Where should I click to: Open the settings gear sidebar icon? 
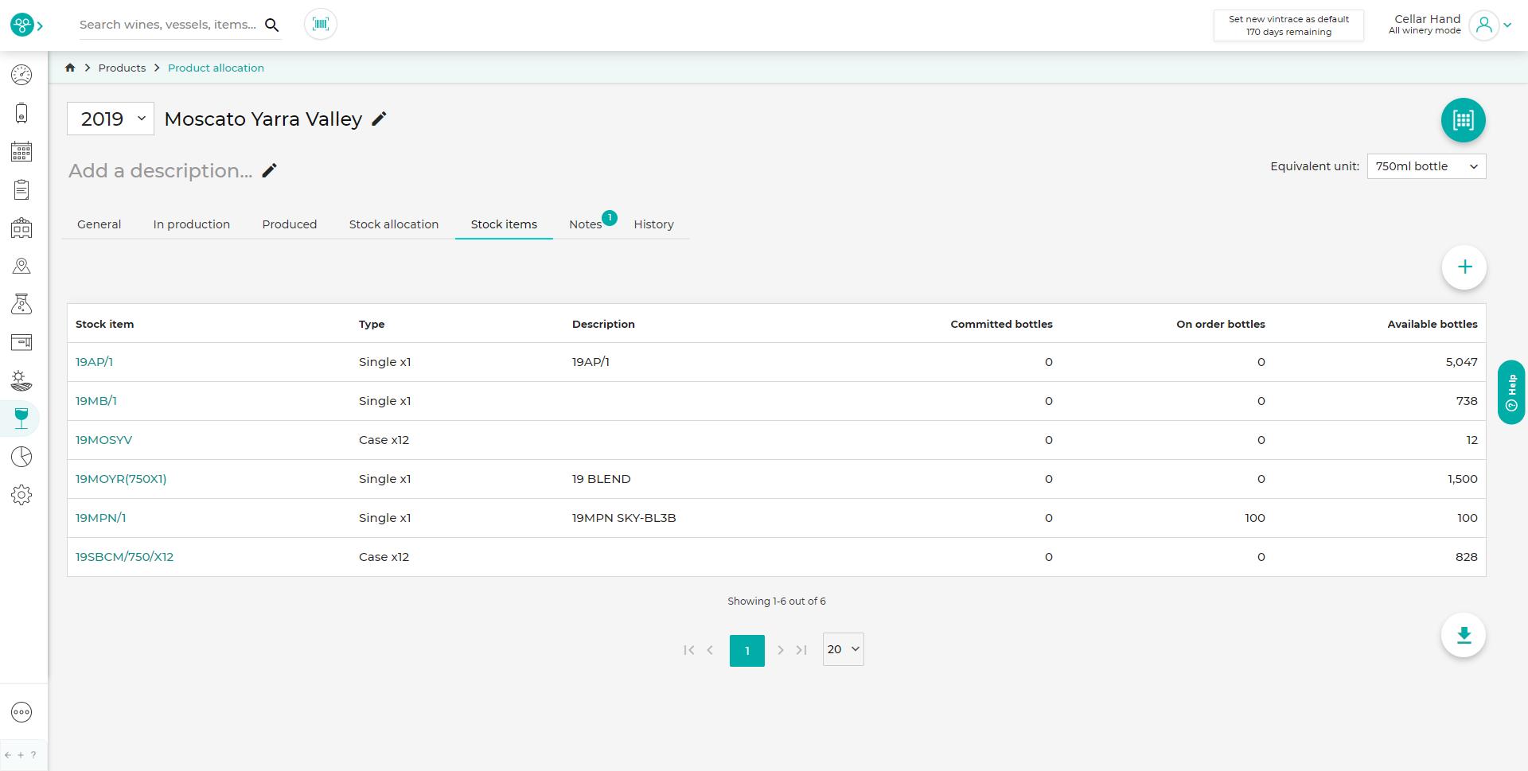point(21,495)
